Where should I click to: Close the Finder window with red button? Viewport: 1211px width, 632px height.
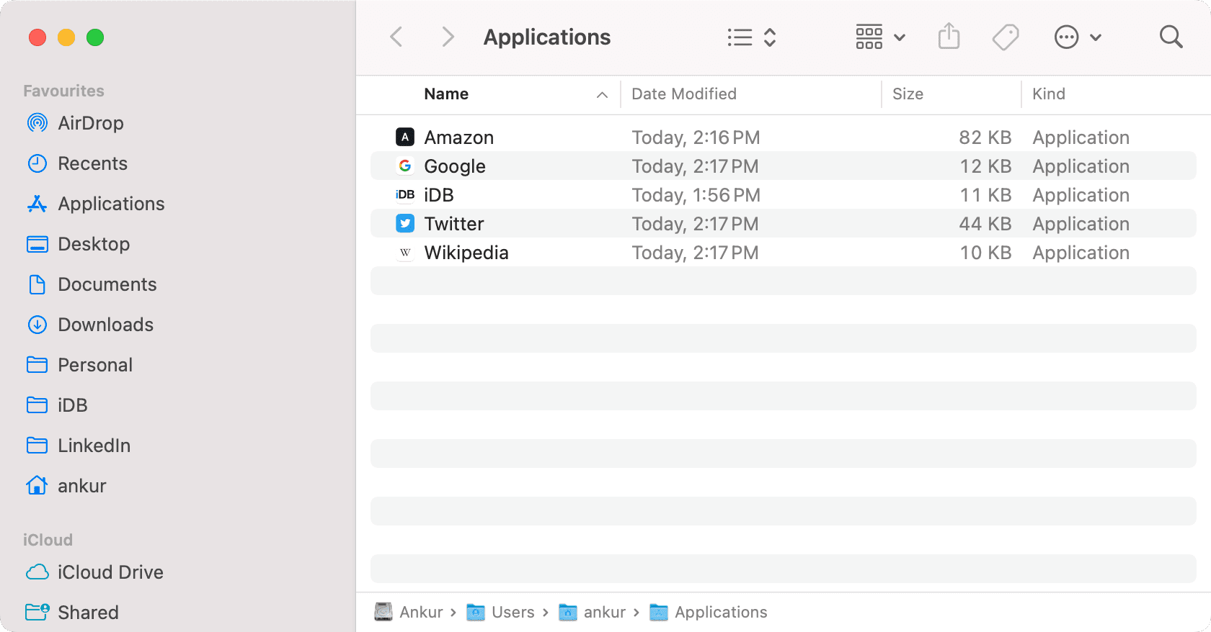[x=37, y=37]
